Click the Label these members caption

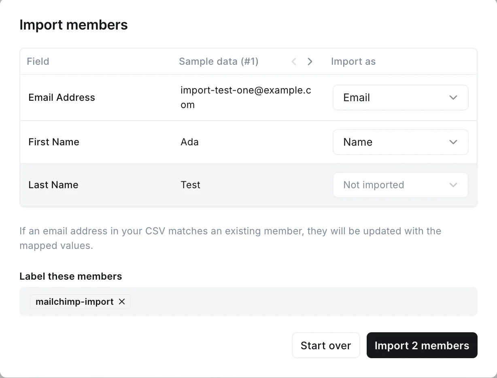coord(71,276)
